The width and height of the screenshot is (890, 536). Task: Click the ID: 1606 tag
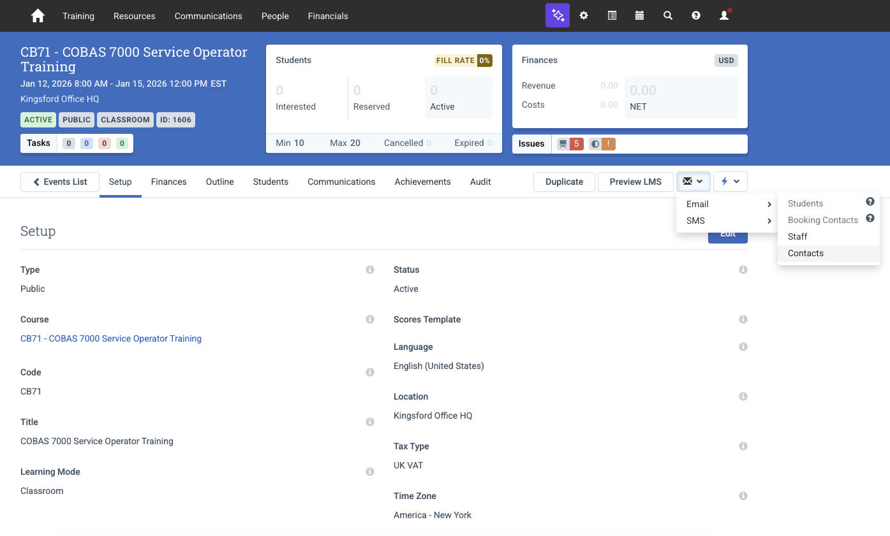click(x=175, y=119)
